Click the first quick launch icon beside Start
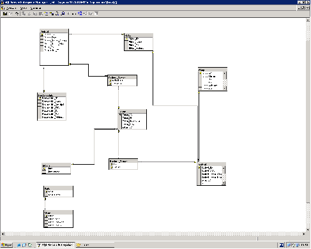Viewport: 311px width, 249px height. (19, 245)
